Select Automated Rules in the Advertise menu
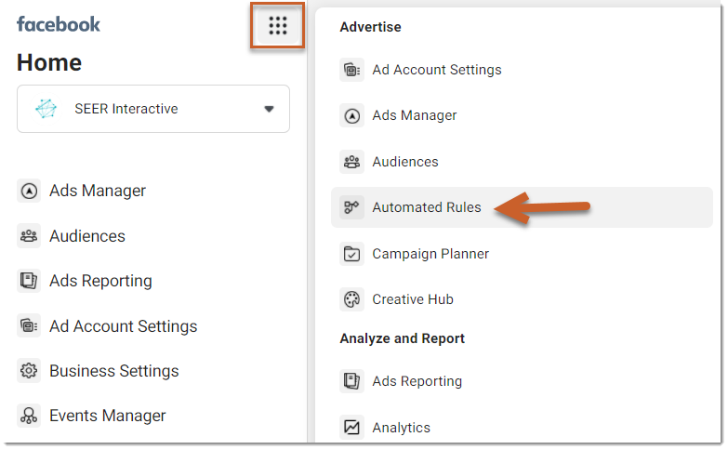728x450 pixels. click(x=522, y=207)
